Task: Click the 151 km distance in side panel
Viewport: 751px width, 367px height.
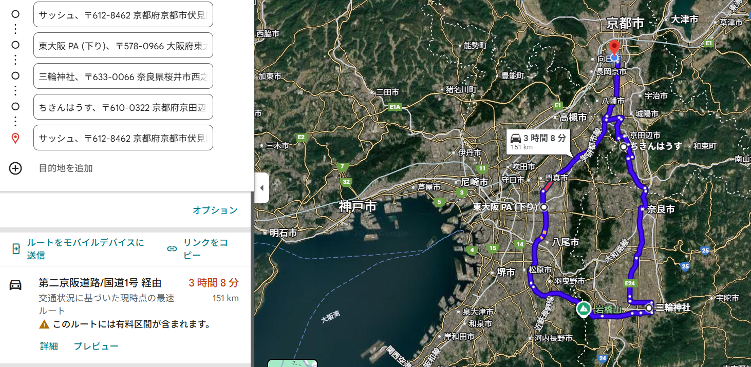Action: pyautogui.click(x=226, y=298)
